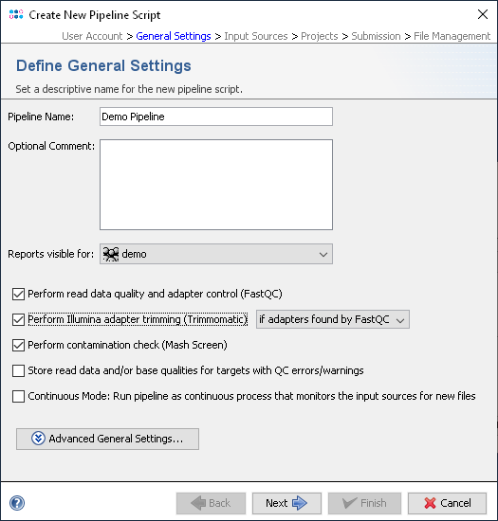Viewport: 498px width, 521px height.
Task: Open the Reports visible for dropdown
Action: click(216, 254)
